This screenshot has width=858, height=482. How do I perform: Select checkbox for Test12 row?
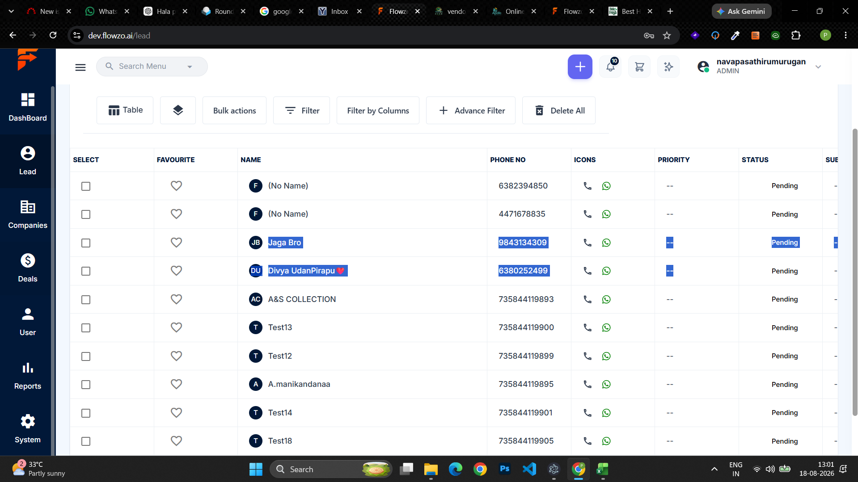[x=86, y=356]
